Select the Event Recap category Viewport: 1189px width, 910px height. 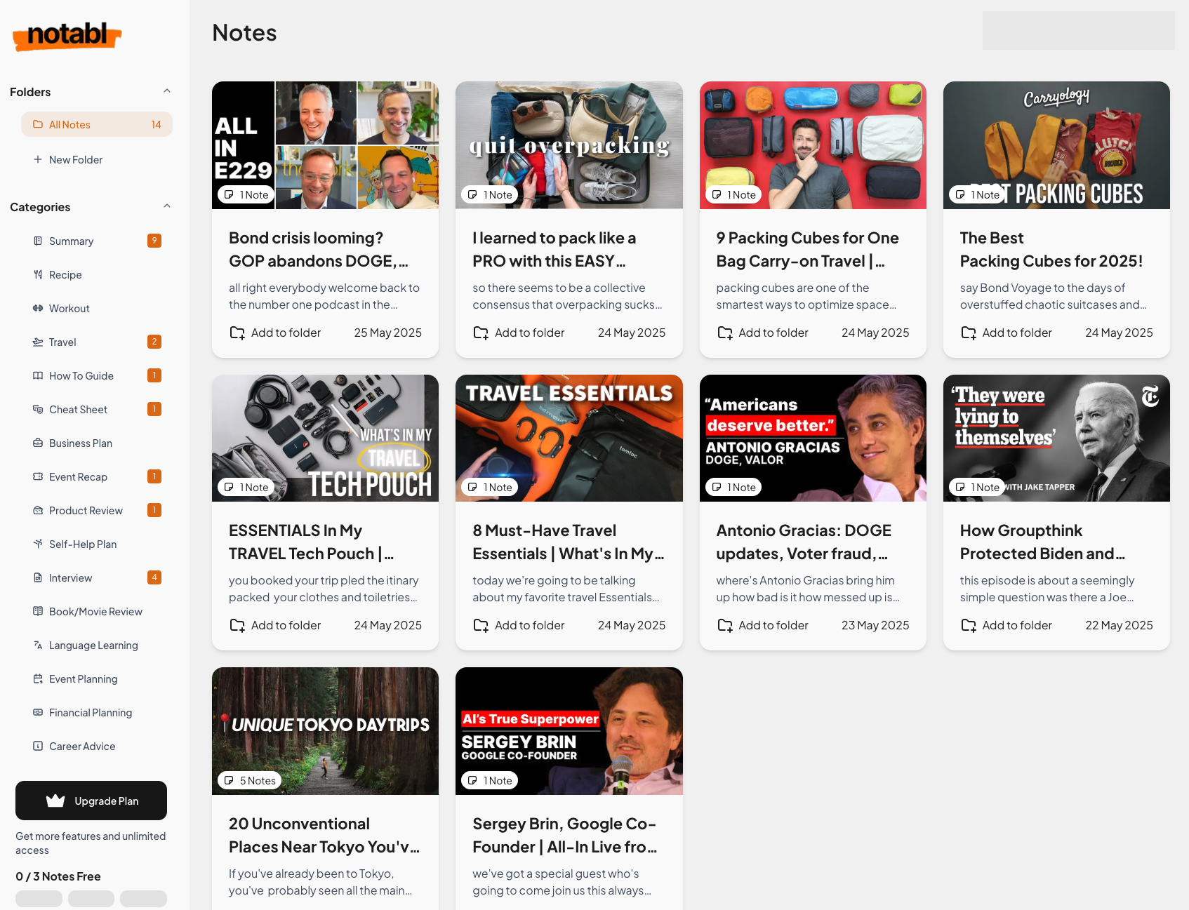97,476
